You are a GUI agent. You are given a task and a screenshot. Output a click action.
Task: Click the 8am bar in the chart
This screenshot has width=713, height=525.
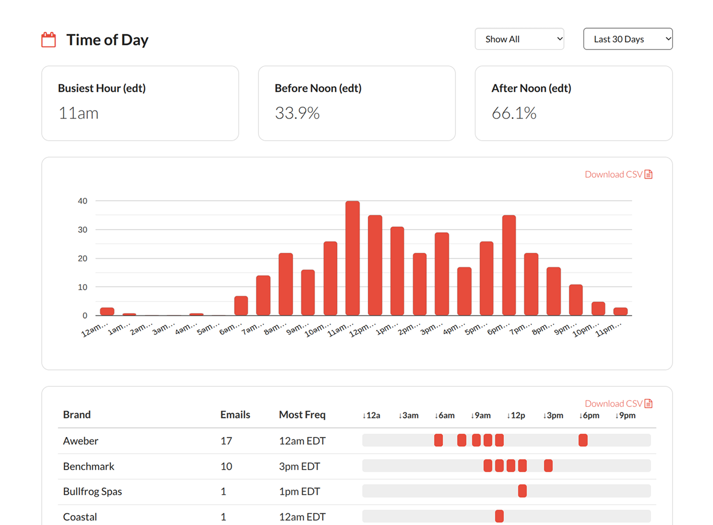click(286, 284)
